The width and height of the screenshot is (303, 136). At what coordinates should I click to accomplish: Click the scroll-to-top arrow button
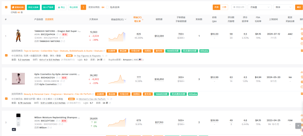(x=298, y=126)
